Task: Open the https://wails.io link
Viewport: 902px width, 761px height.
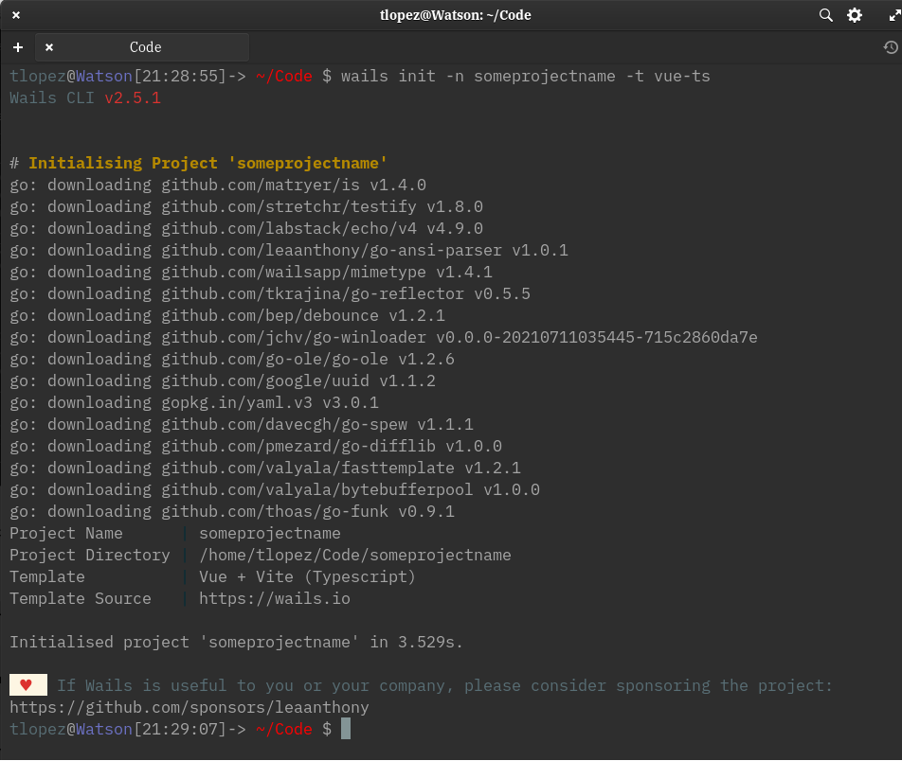Action: pos(275,598)
